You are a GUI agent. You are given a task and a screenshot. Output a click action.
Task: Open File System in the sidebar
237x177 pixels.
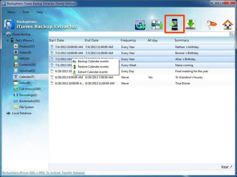tap(26, 107)
